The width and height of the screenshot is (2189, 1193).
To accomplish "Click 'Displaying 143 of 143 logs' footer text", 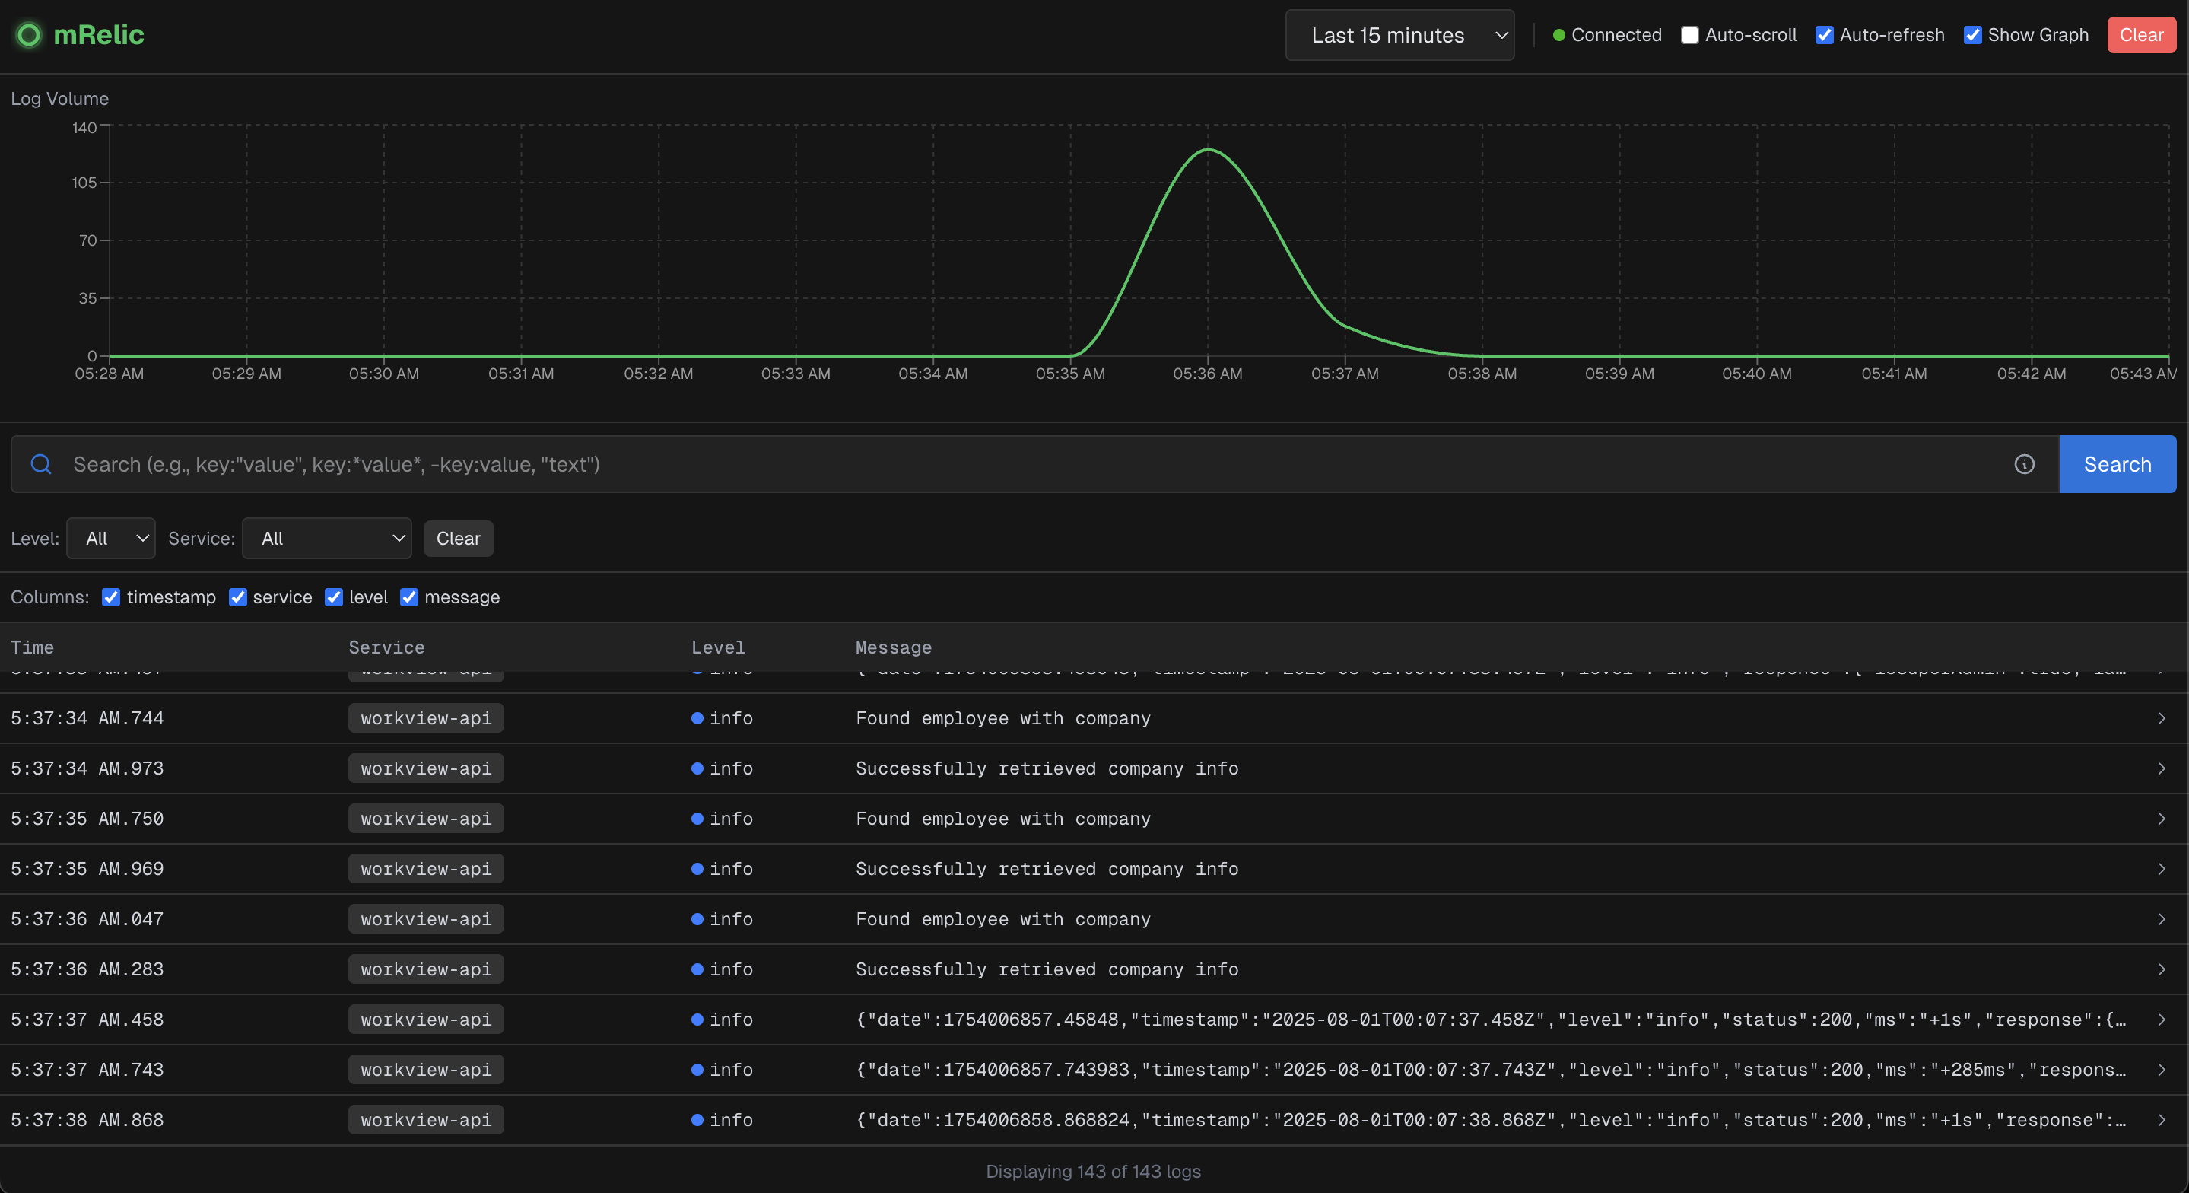I will tap(1094, 1171).
